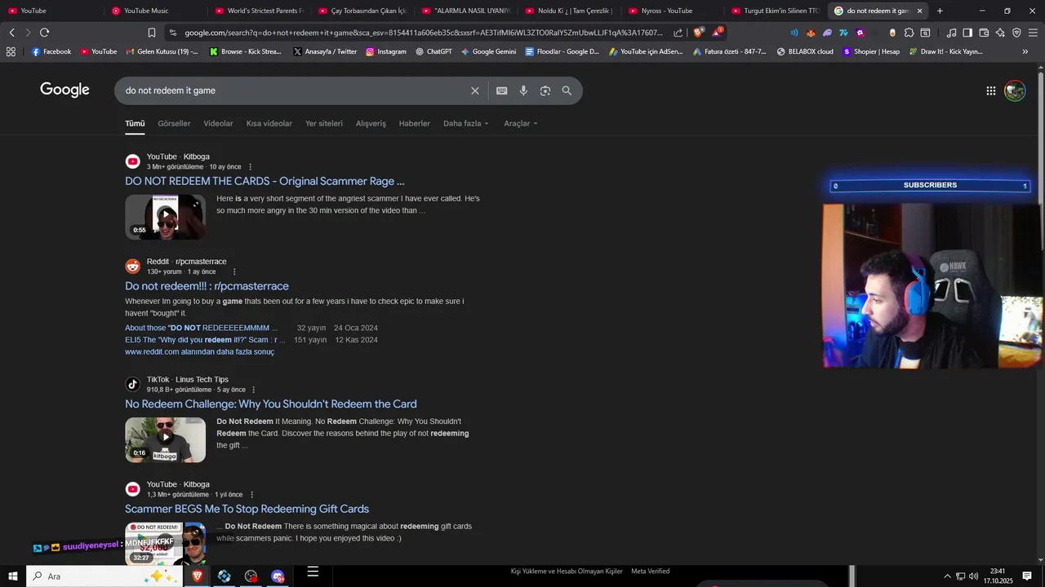
Task: Switch to the Haberler tab
Action: [415, 124]
